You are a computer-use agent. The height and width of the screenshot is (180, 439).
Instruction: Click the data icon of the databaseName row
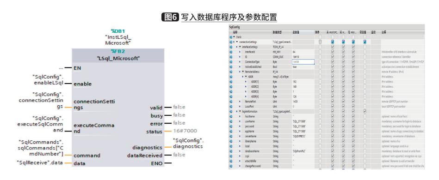coord(231,151)
